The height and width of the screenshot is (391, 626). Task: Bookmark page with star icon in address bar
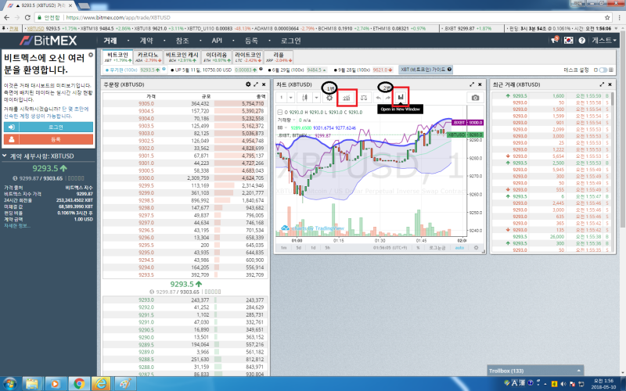pyautogui.click(x=607, y=17)
